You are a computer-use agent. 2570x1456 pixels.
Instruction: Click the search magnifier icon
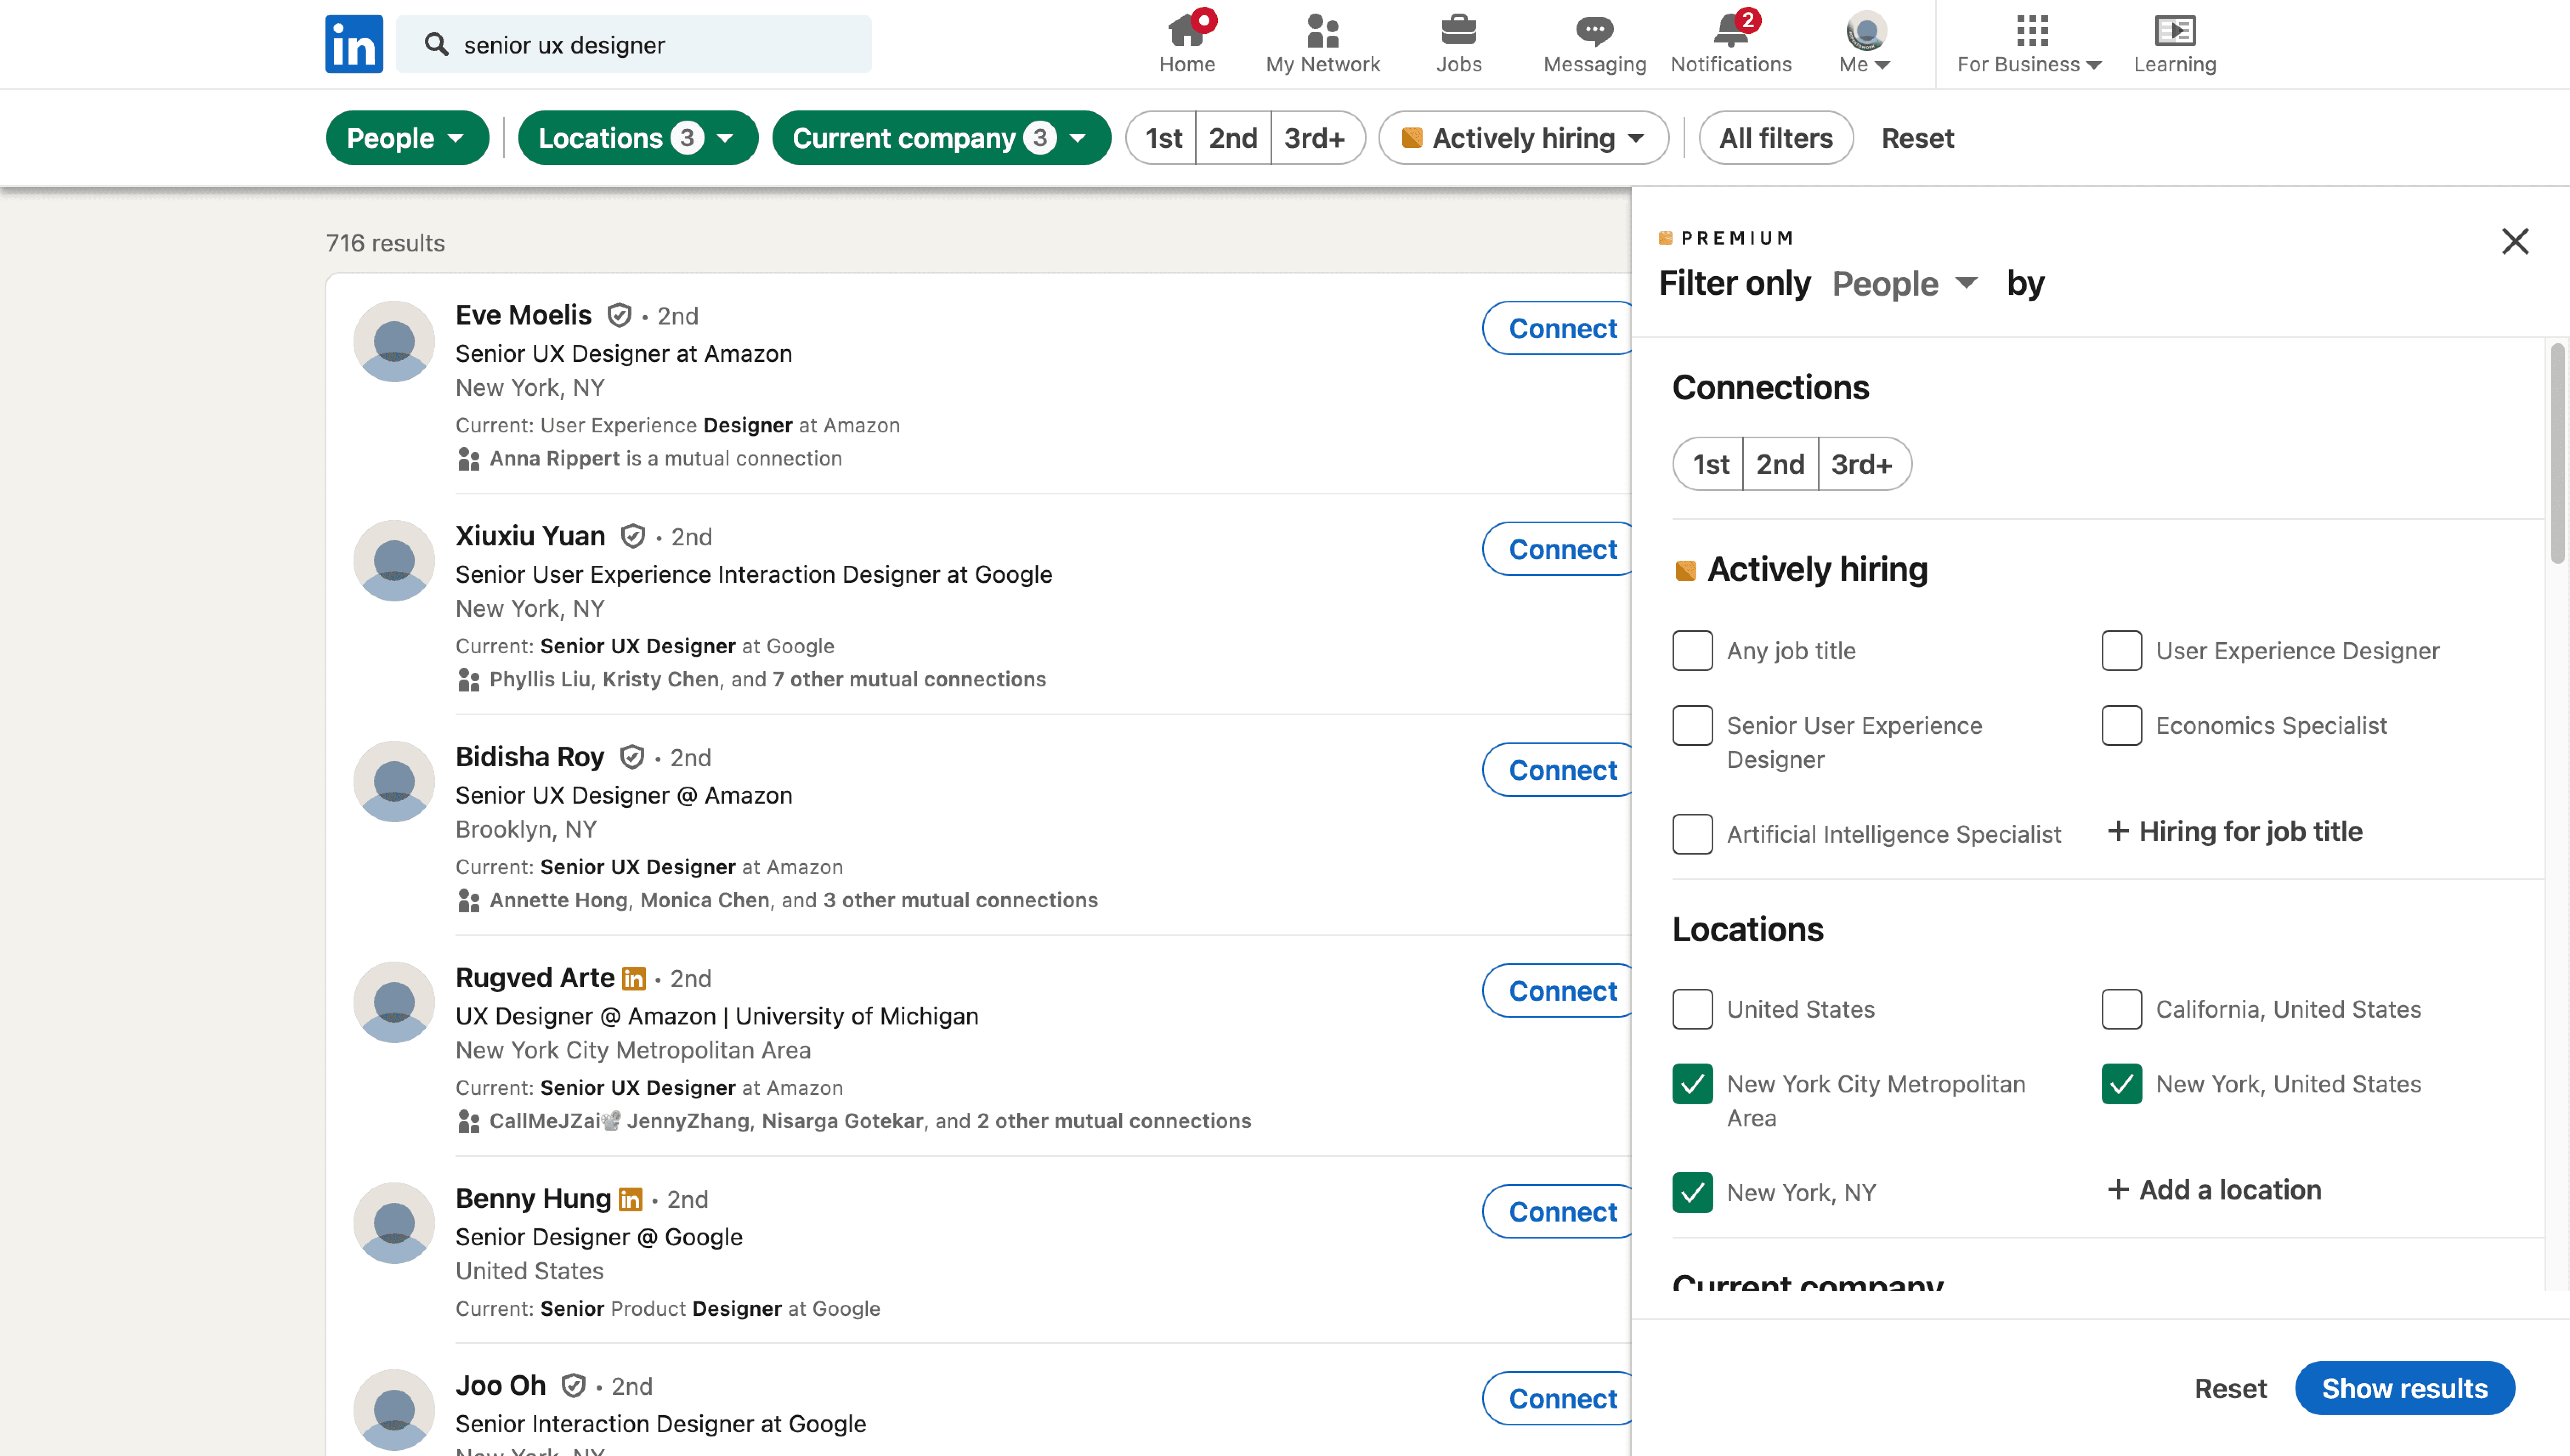(x=436, y=44)
